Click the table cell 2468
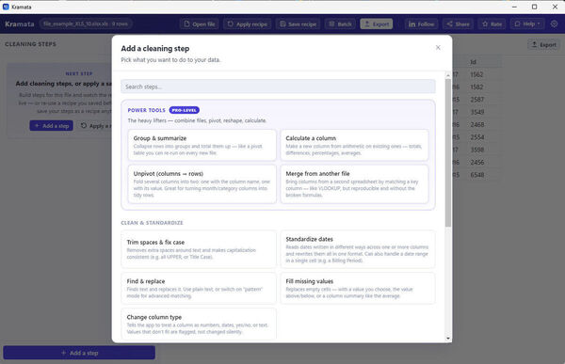This screenshot has width=565, height=364. tap(477, 125)
